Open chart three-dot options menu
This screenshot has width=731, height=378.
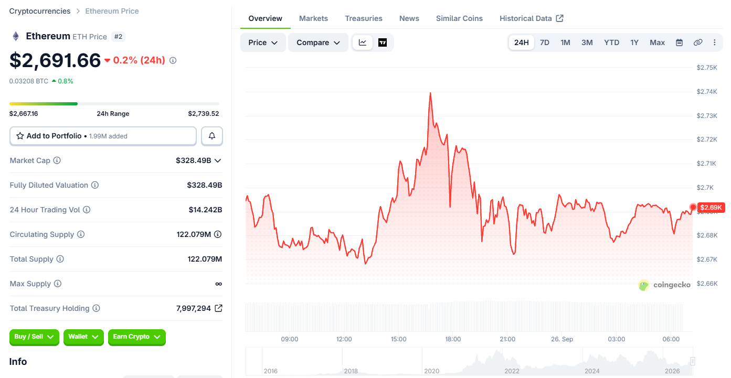(714, 42)
